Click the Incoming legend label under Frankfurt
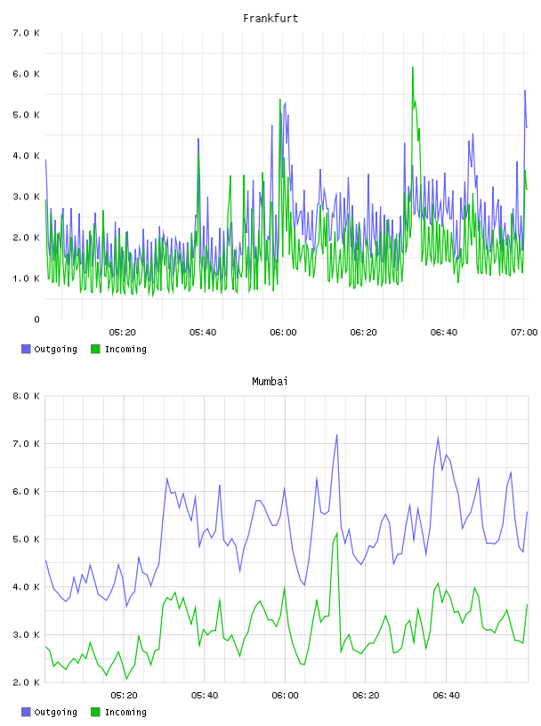Image resolution: width=541 pixels, height=726 pixels. (125, 350)
